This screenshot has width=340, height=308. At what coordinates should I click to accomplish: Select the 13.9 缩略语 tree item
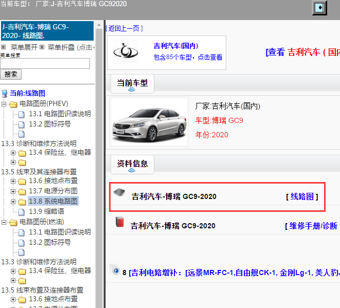[x=47, y=211]
